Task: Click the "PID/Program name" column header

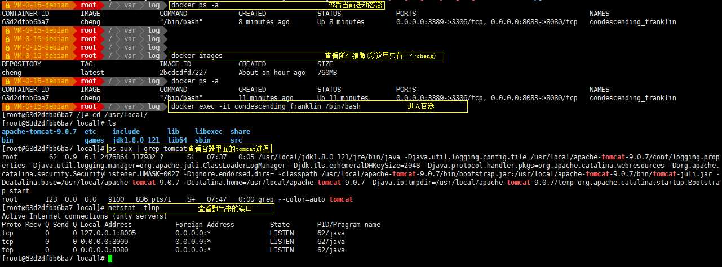Action: coord(349,225)
